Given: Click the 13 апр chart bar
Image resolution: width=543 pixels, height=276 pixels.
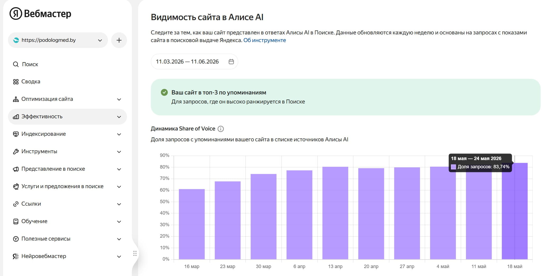Looking at the screenshot, I should coord(335,213).
